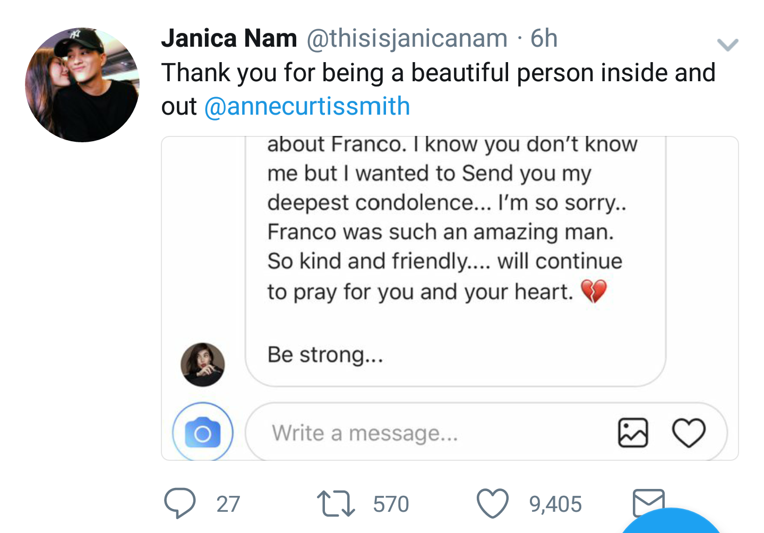View the 570 retweets count
The height and width of the screenshot is (533, 764).
click(391, 504)
